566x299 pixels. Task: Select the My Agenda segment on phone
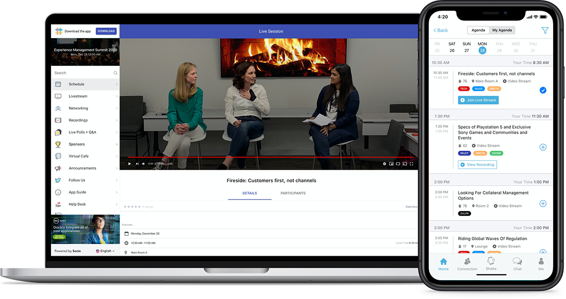pyautogui.click(x=502, y=30)
